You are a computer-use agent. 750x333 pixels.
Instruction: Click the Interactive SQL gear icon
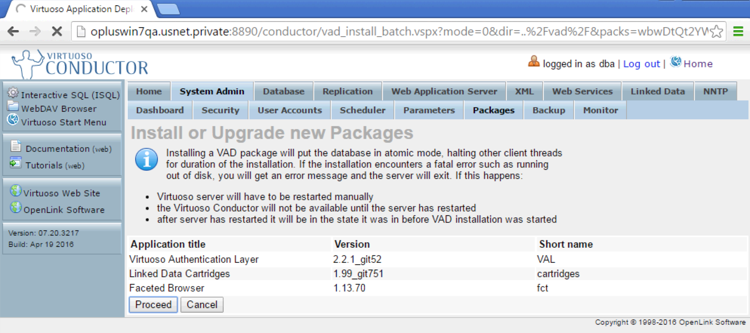coord(13,92)
